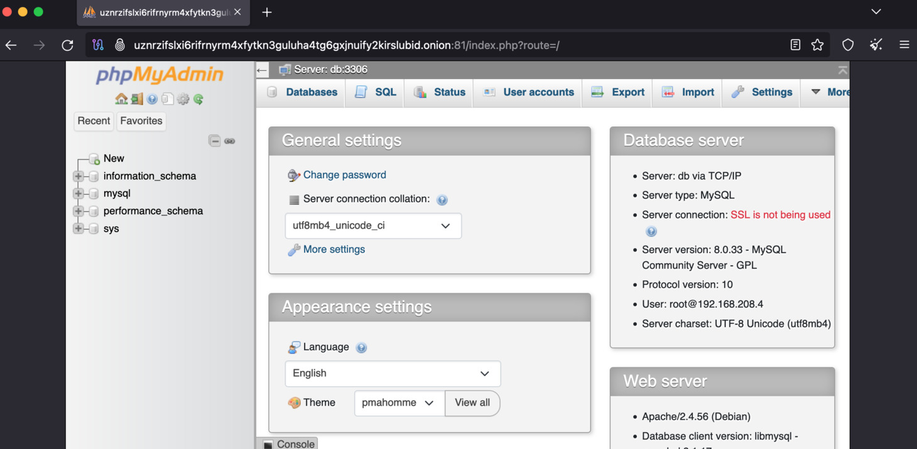Open the English language dropdown
Screen dimensions: 917x449
pos(393,374)
